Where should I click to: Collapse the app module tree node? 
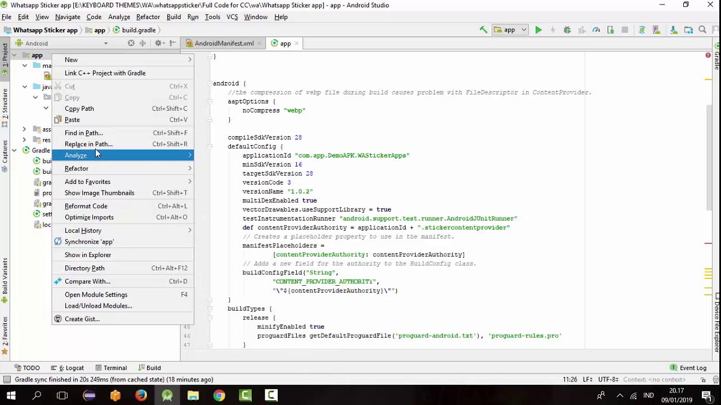(14, 55)
